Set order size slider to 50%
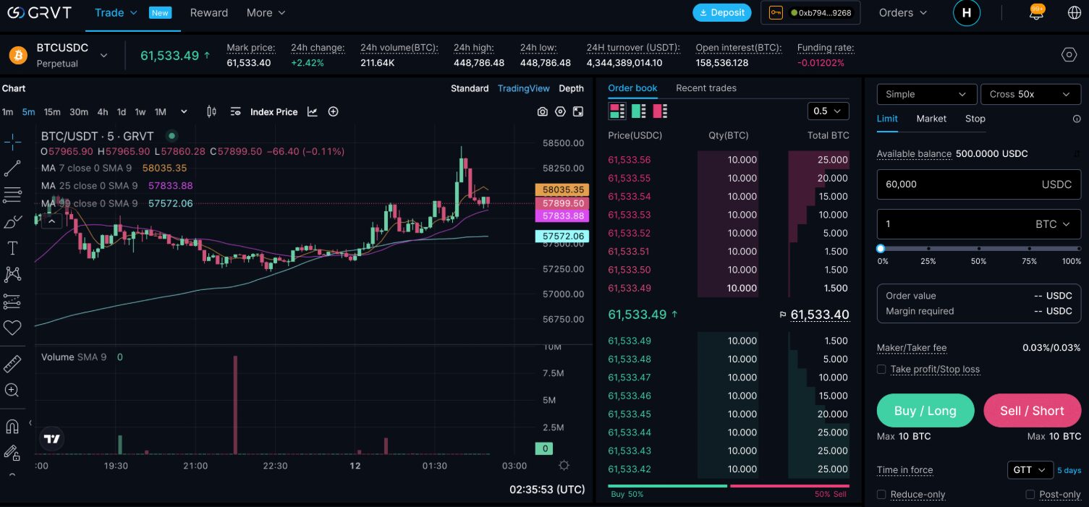This screenshot has height=507, width=1089. point(978,249)
